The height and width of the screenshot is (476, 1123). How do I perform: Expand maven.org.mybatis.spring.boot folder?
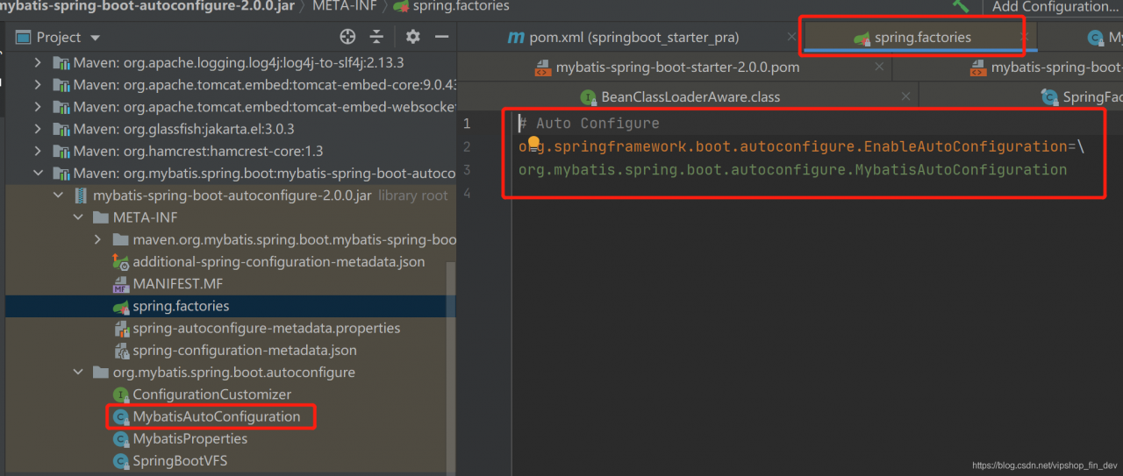(98, 239)
